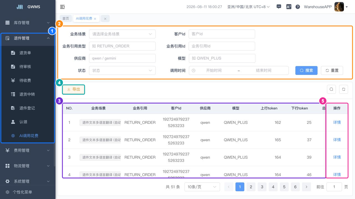355x199 pixels.
Task: Set the 结束时间 date field
Action: 263,70
